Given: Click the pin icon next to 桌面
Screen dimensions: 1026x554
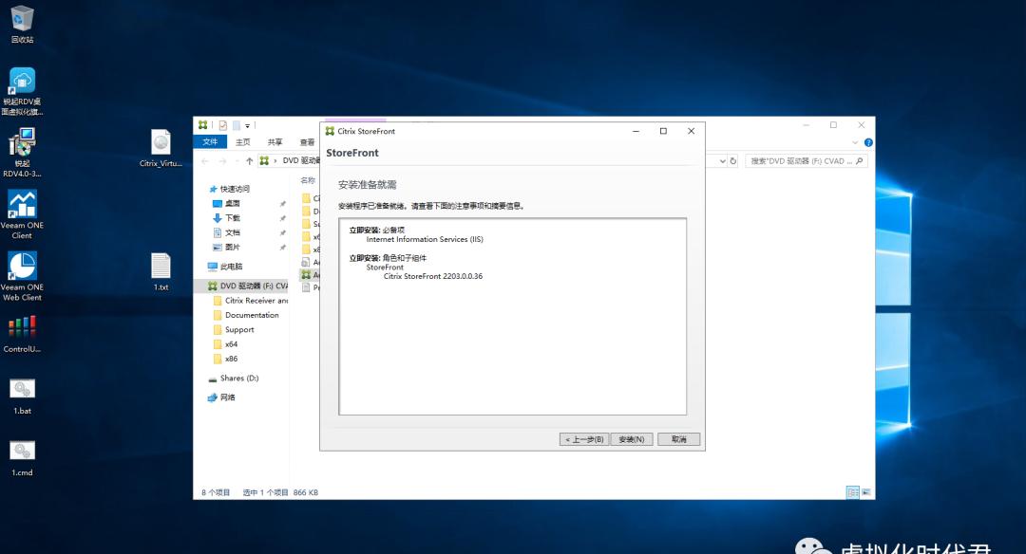Looking at the screenshot, I should 283,204.
